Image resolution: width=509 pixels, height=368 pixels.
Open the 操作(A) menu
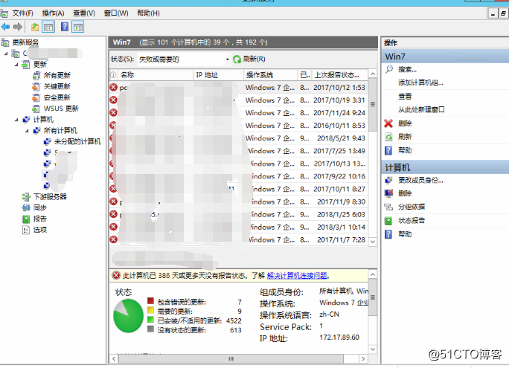[53, 13]
